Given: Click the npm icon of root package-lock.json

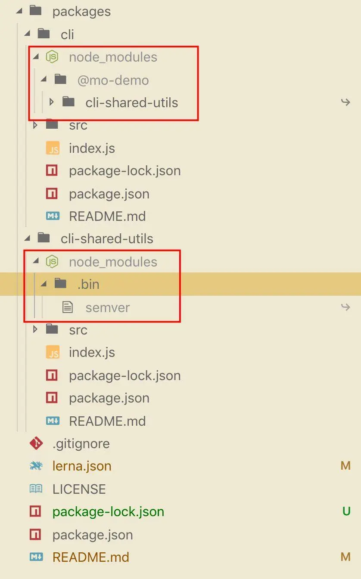Looking at the screenshot, I should tap(35, 511).
